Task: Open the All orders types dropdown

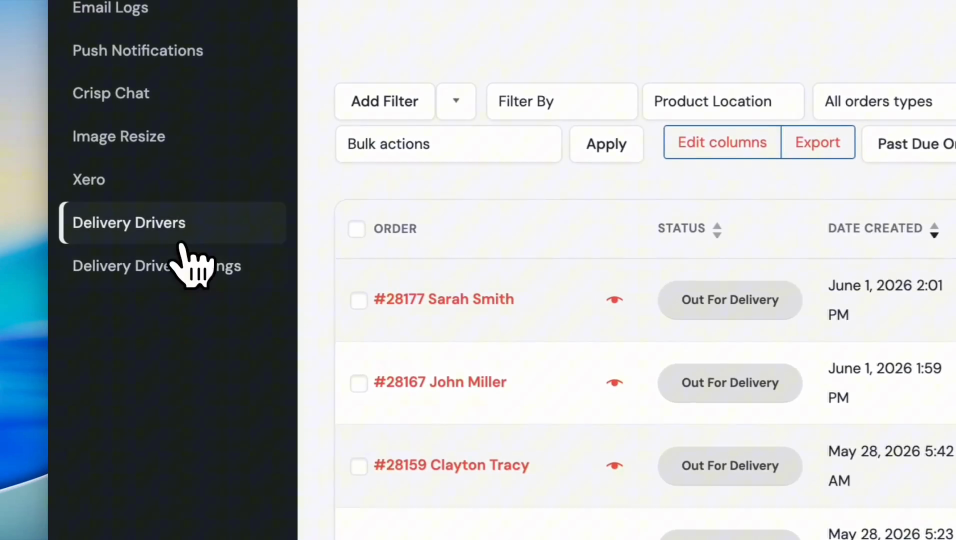Action: [884, 101]
